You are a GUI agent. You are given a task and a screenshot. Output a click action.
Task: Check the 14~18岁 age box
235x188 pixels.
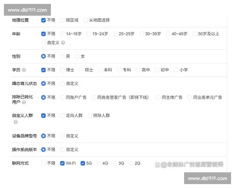(x=62, y=34)
